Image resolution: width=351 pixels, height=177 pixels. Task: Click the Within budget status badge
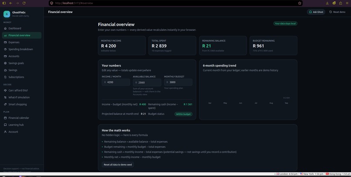(183, 114)
